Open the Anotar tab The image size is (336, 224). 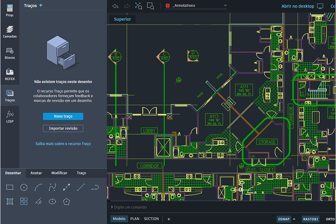coord(36,173)
